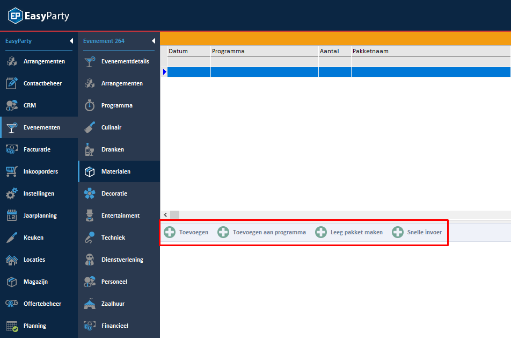This screenshot has height=338, width=511.
Task: Select the highlighted blue grid row
Action: click(339, 72)
